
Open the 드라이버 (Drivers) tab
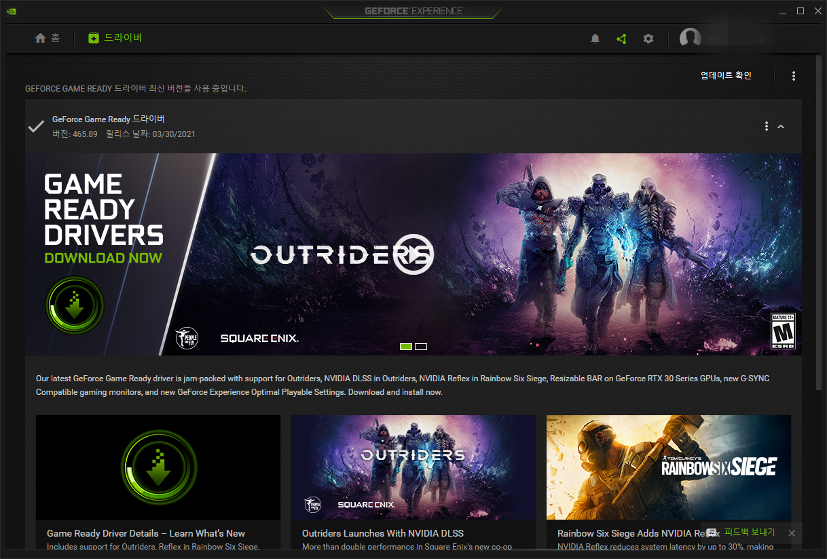(x=115, y=38)
